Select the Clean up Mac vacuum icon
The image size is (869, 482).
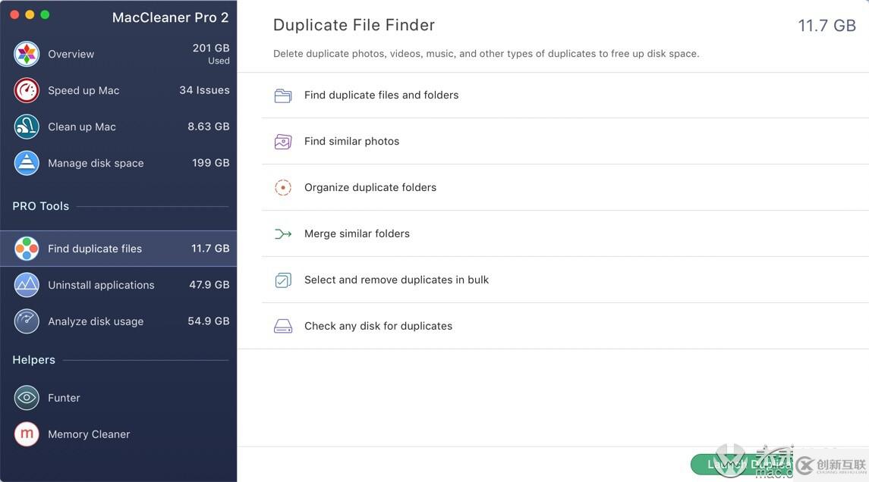click(x=27, y=127)
